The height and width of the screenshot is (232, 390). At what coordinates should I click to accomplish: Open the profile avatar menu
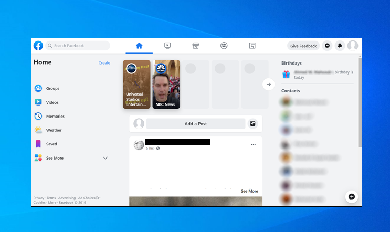coord(353,46)
